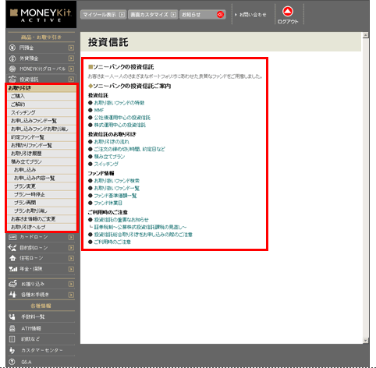Expand the 外貨預金 arrow
This screenshot has height=368, width=376.
(x=71, y=58)
